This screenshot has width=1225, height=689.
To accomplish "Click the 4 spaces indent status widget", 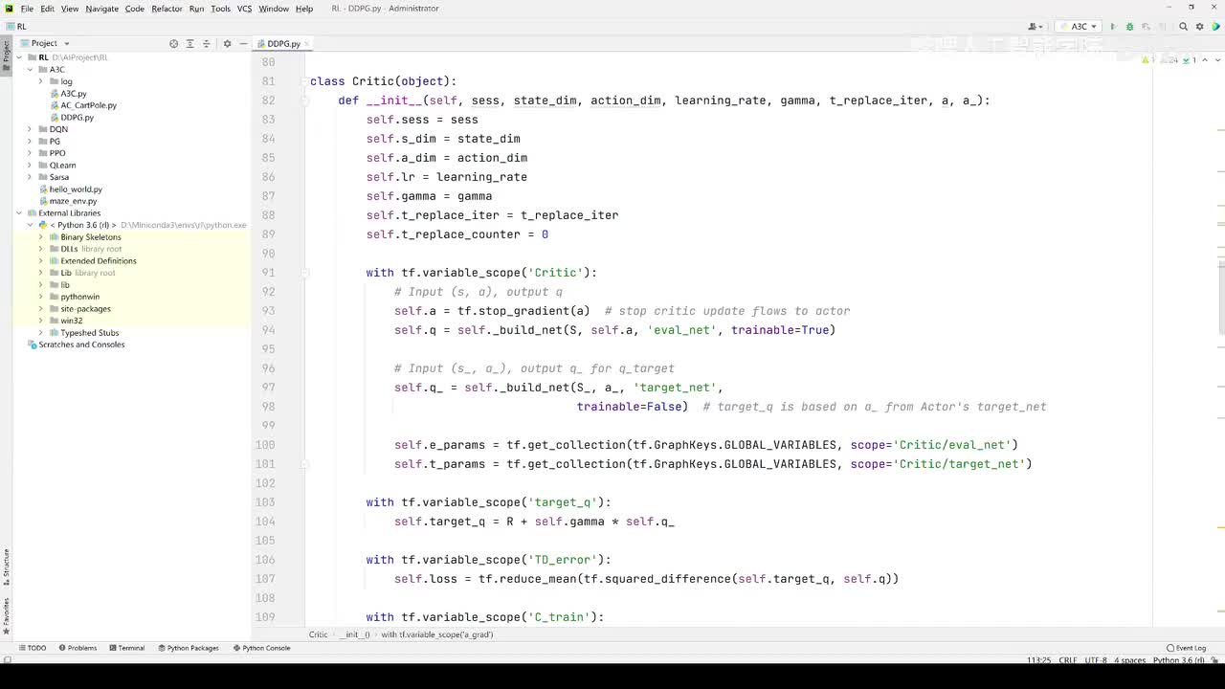I will click(1131, 660).
